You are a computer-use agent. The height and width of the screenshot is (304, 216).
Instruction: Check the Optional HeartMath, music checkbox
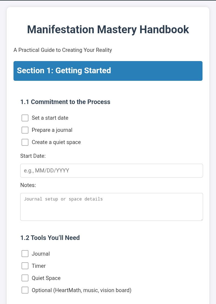point(25,290)
